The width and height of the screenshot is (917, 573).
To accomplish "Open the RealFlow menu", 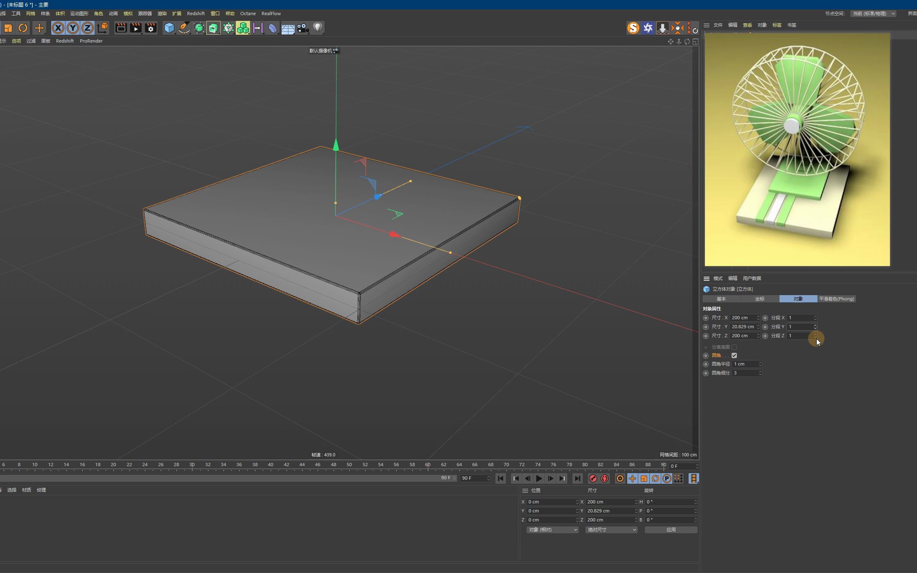I will click(x=271, y=14).
